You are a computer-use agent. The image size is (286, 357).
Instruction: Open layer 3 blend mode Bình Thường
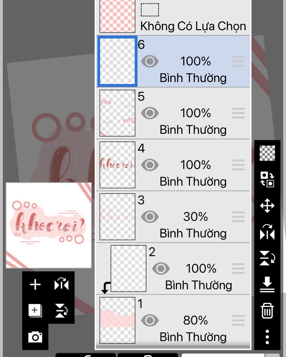pyautogui.click(x=193, y=233)
